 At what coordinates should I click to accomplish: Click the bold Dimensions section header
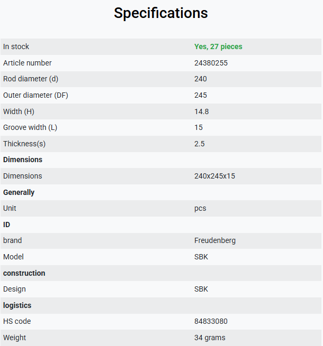coord(23,160)
